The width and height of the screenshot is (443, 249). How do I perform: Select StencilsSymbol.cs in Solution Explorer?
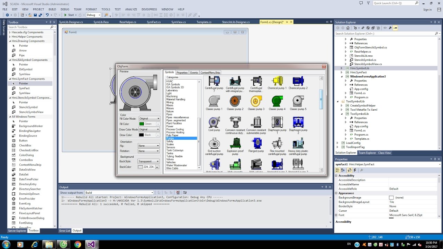365,60
